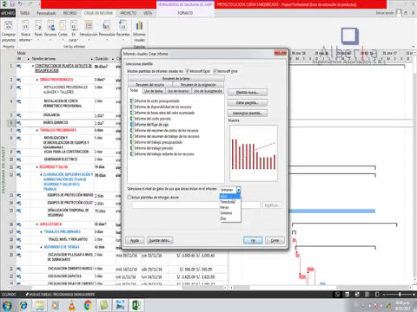417x312 pixels.
Task: Click the Plantilla nueva button
Action: 248,93
